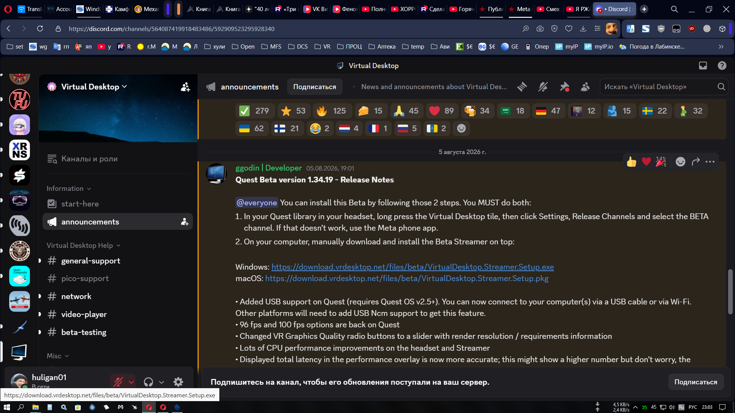The image size is (735, 413).
Task: Toggle the green checkmark reaction 279
Action: (x=254, y=111)
